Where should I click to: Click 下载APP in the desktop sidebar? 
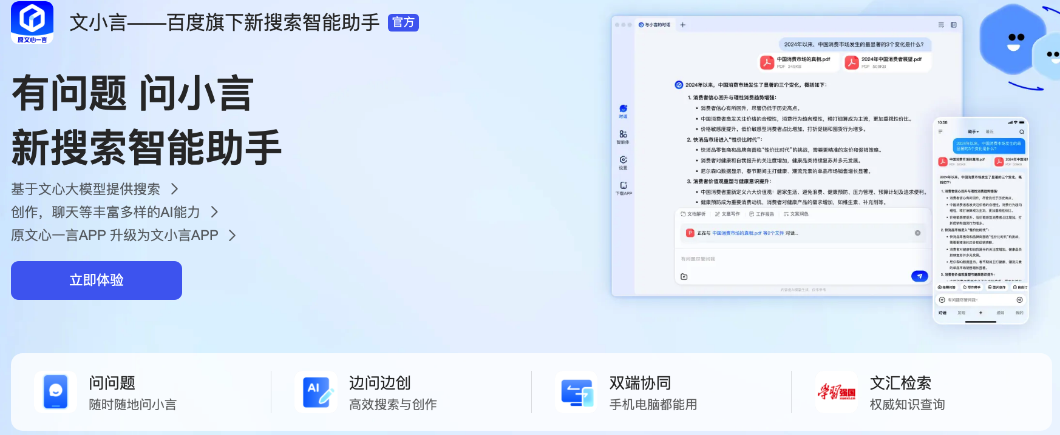(x=623, y=188)
